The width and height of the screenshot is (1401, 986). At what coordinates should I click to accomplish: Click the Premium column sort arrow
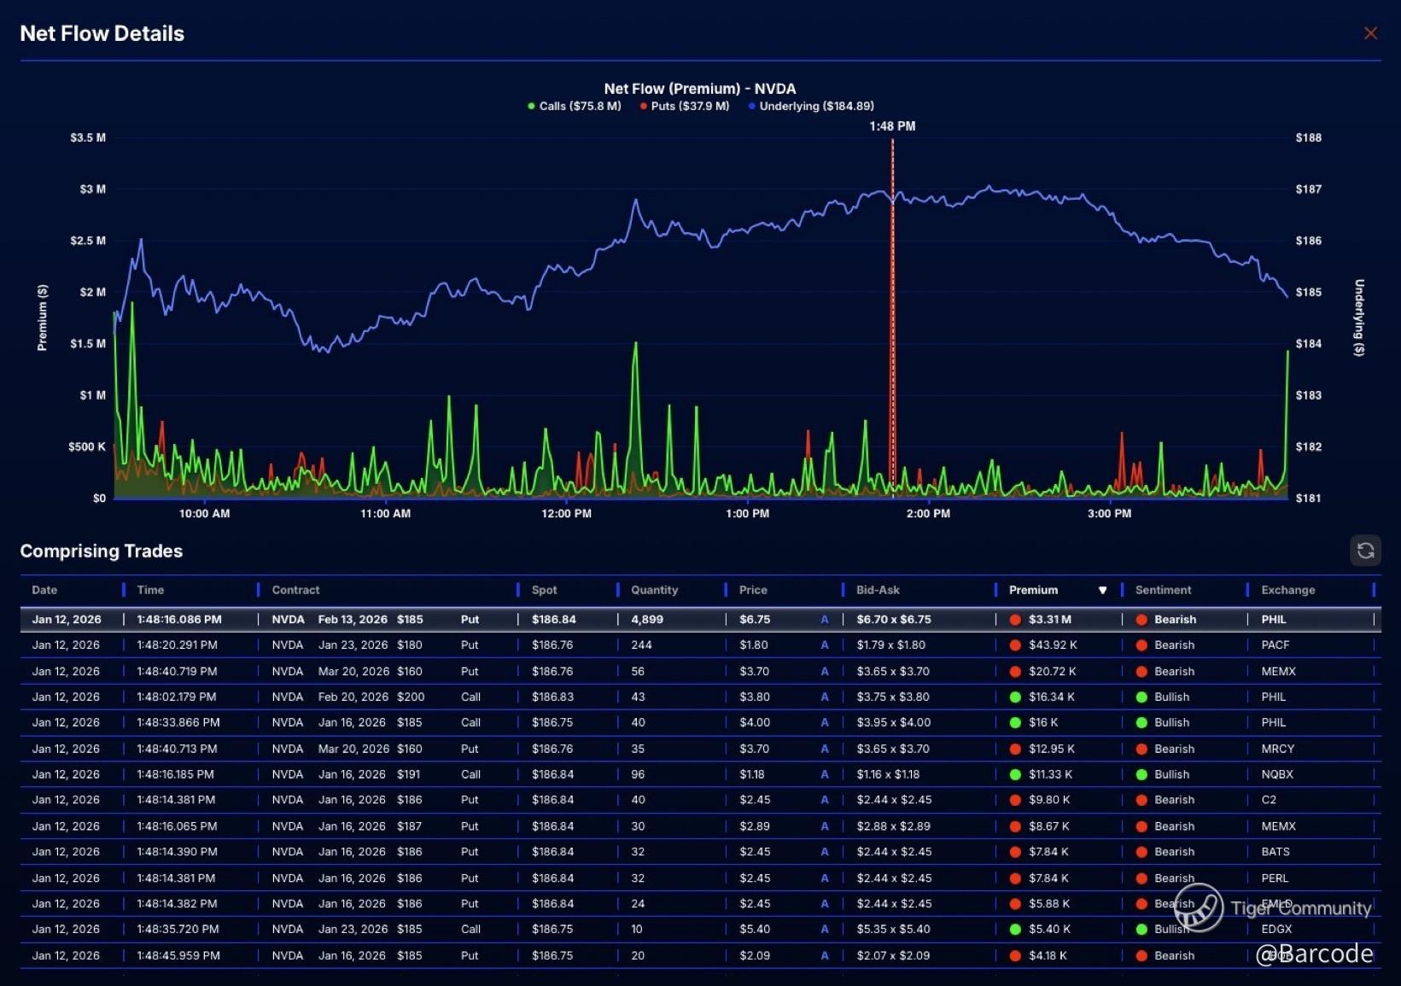[1102, 590]
